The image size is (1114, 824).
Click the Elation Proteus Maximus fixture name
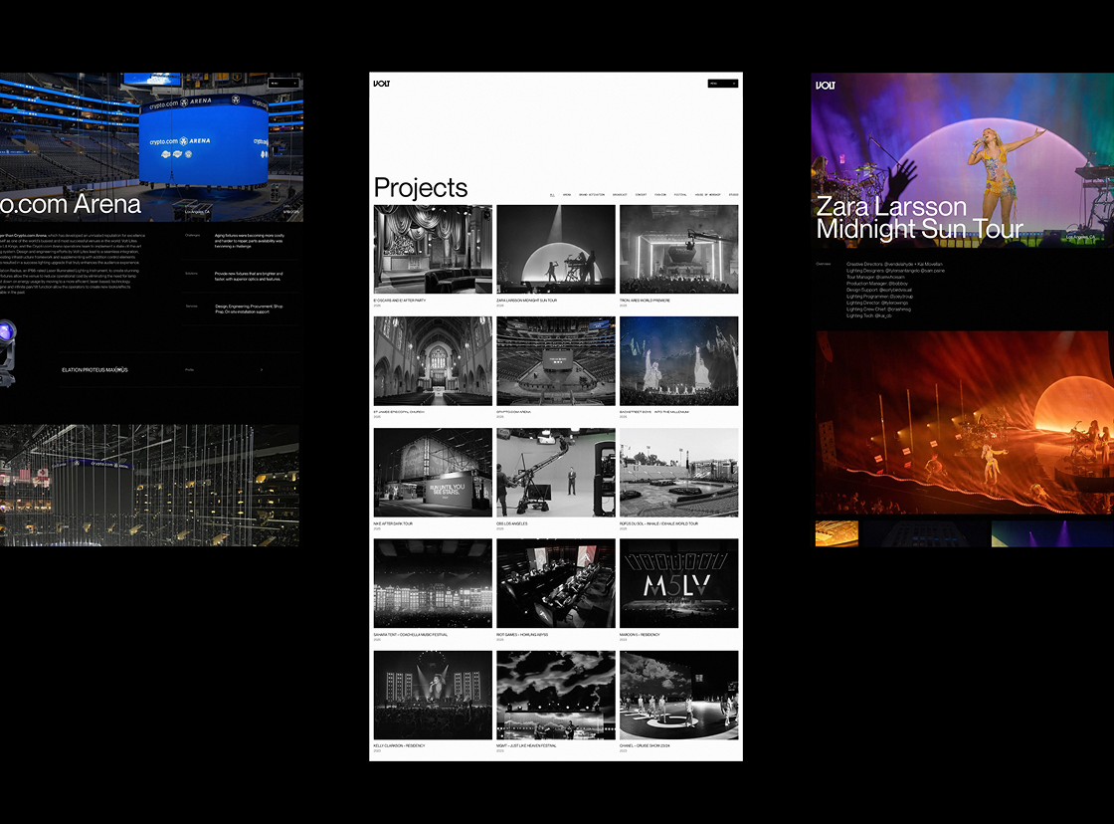94,369
